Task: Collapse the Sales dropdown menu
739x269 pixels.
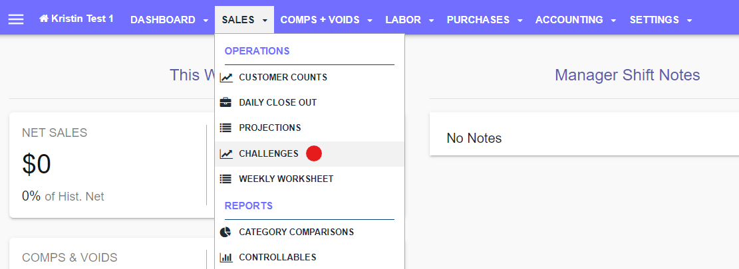Action: [x=244, y=20]
